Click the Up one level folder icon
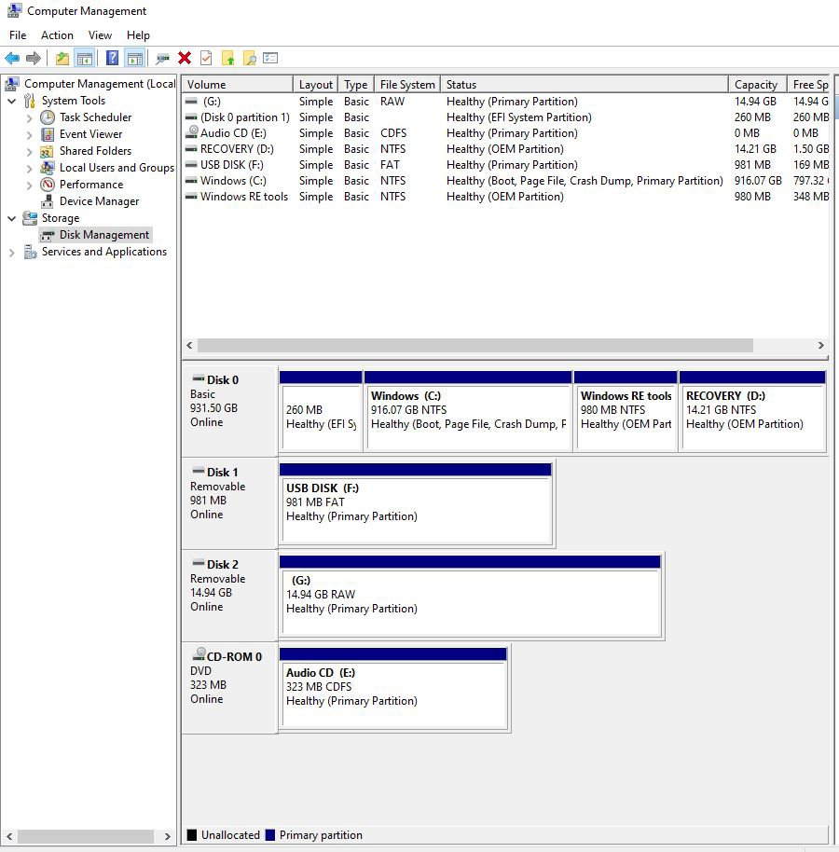Viewport: 839px width, 852px height. (x=62, y=58)
